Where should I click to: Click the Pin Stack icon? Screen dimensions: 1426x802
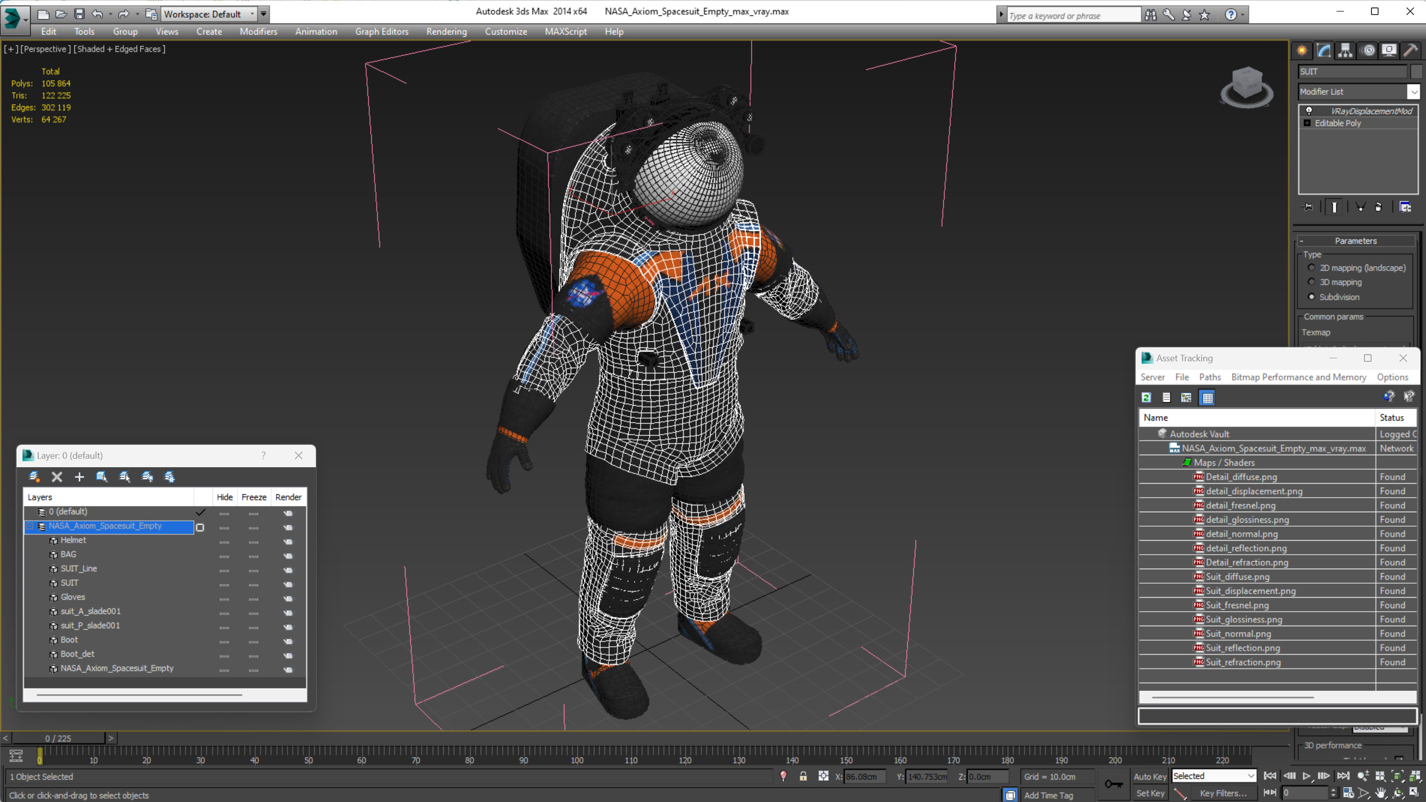point(1308,207)
